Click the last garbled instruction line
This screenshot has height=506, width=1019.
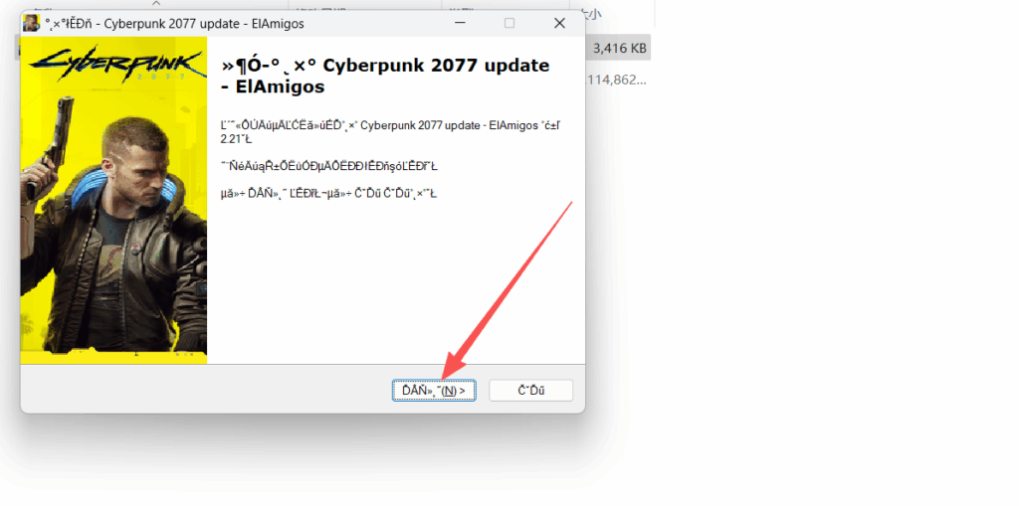[x=328, y=194]
